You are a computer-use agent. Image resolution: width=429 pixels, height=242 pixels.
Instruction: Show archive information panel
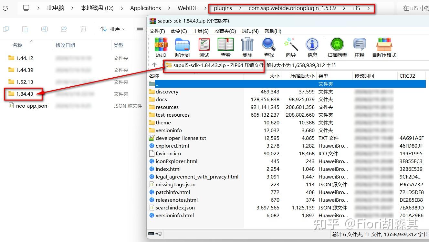pyautogui.click(x=312, y=47)
